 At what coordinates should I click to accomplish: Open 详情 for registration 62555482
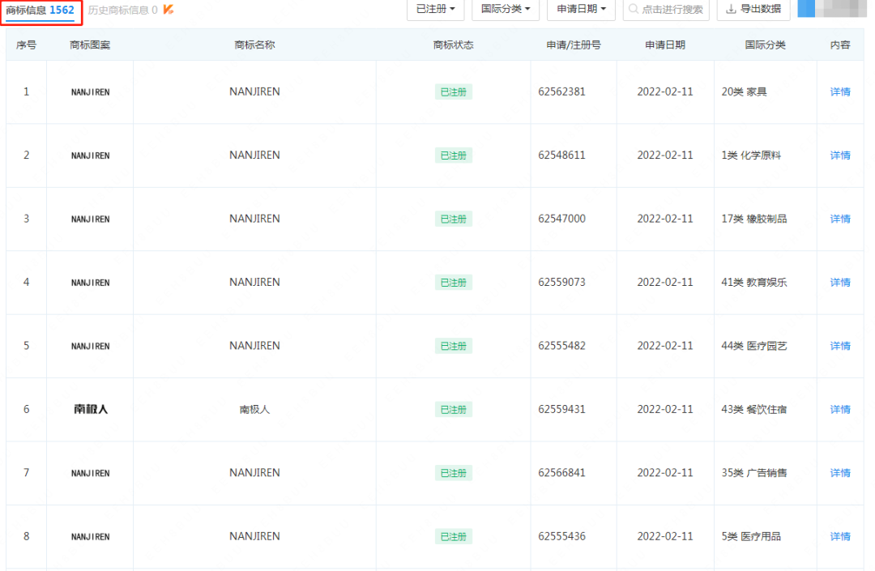click(x=840, y=347)
